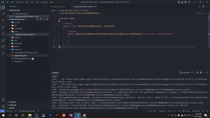Open the Source Control view
Viewport: 210px width, 118px height.
tap(3, 20)
